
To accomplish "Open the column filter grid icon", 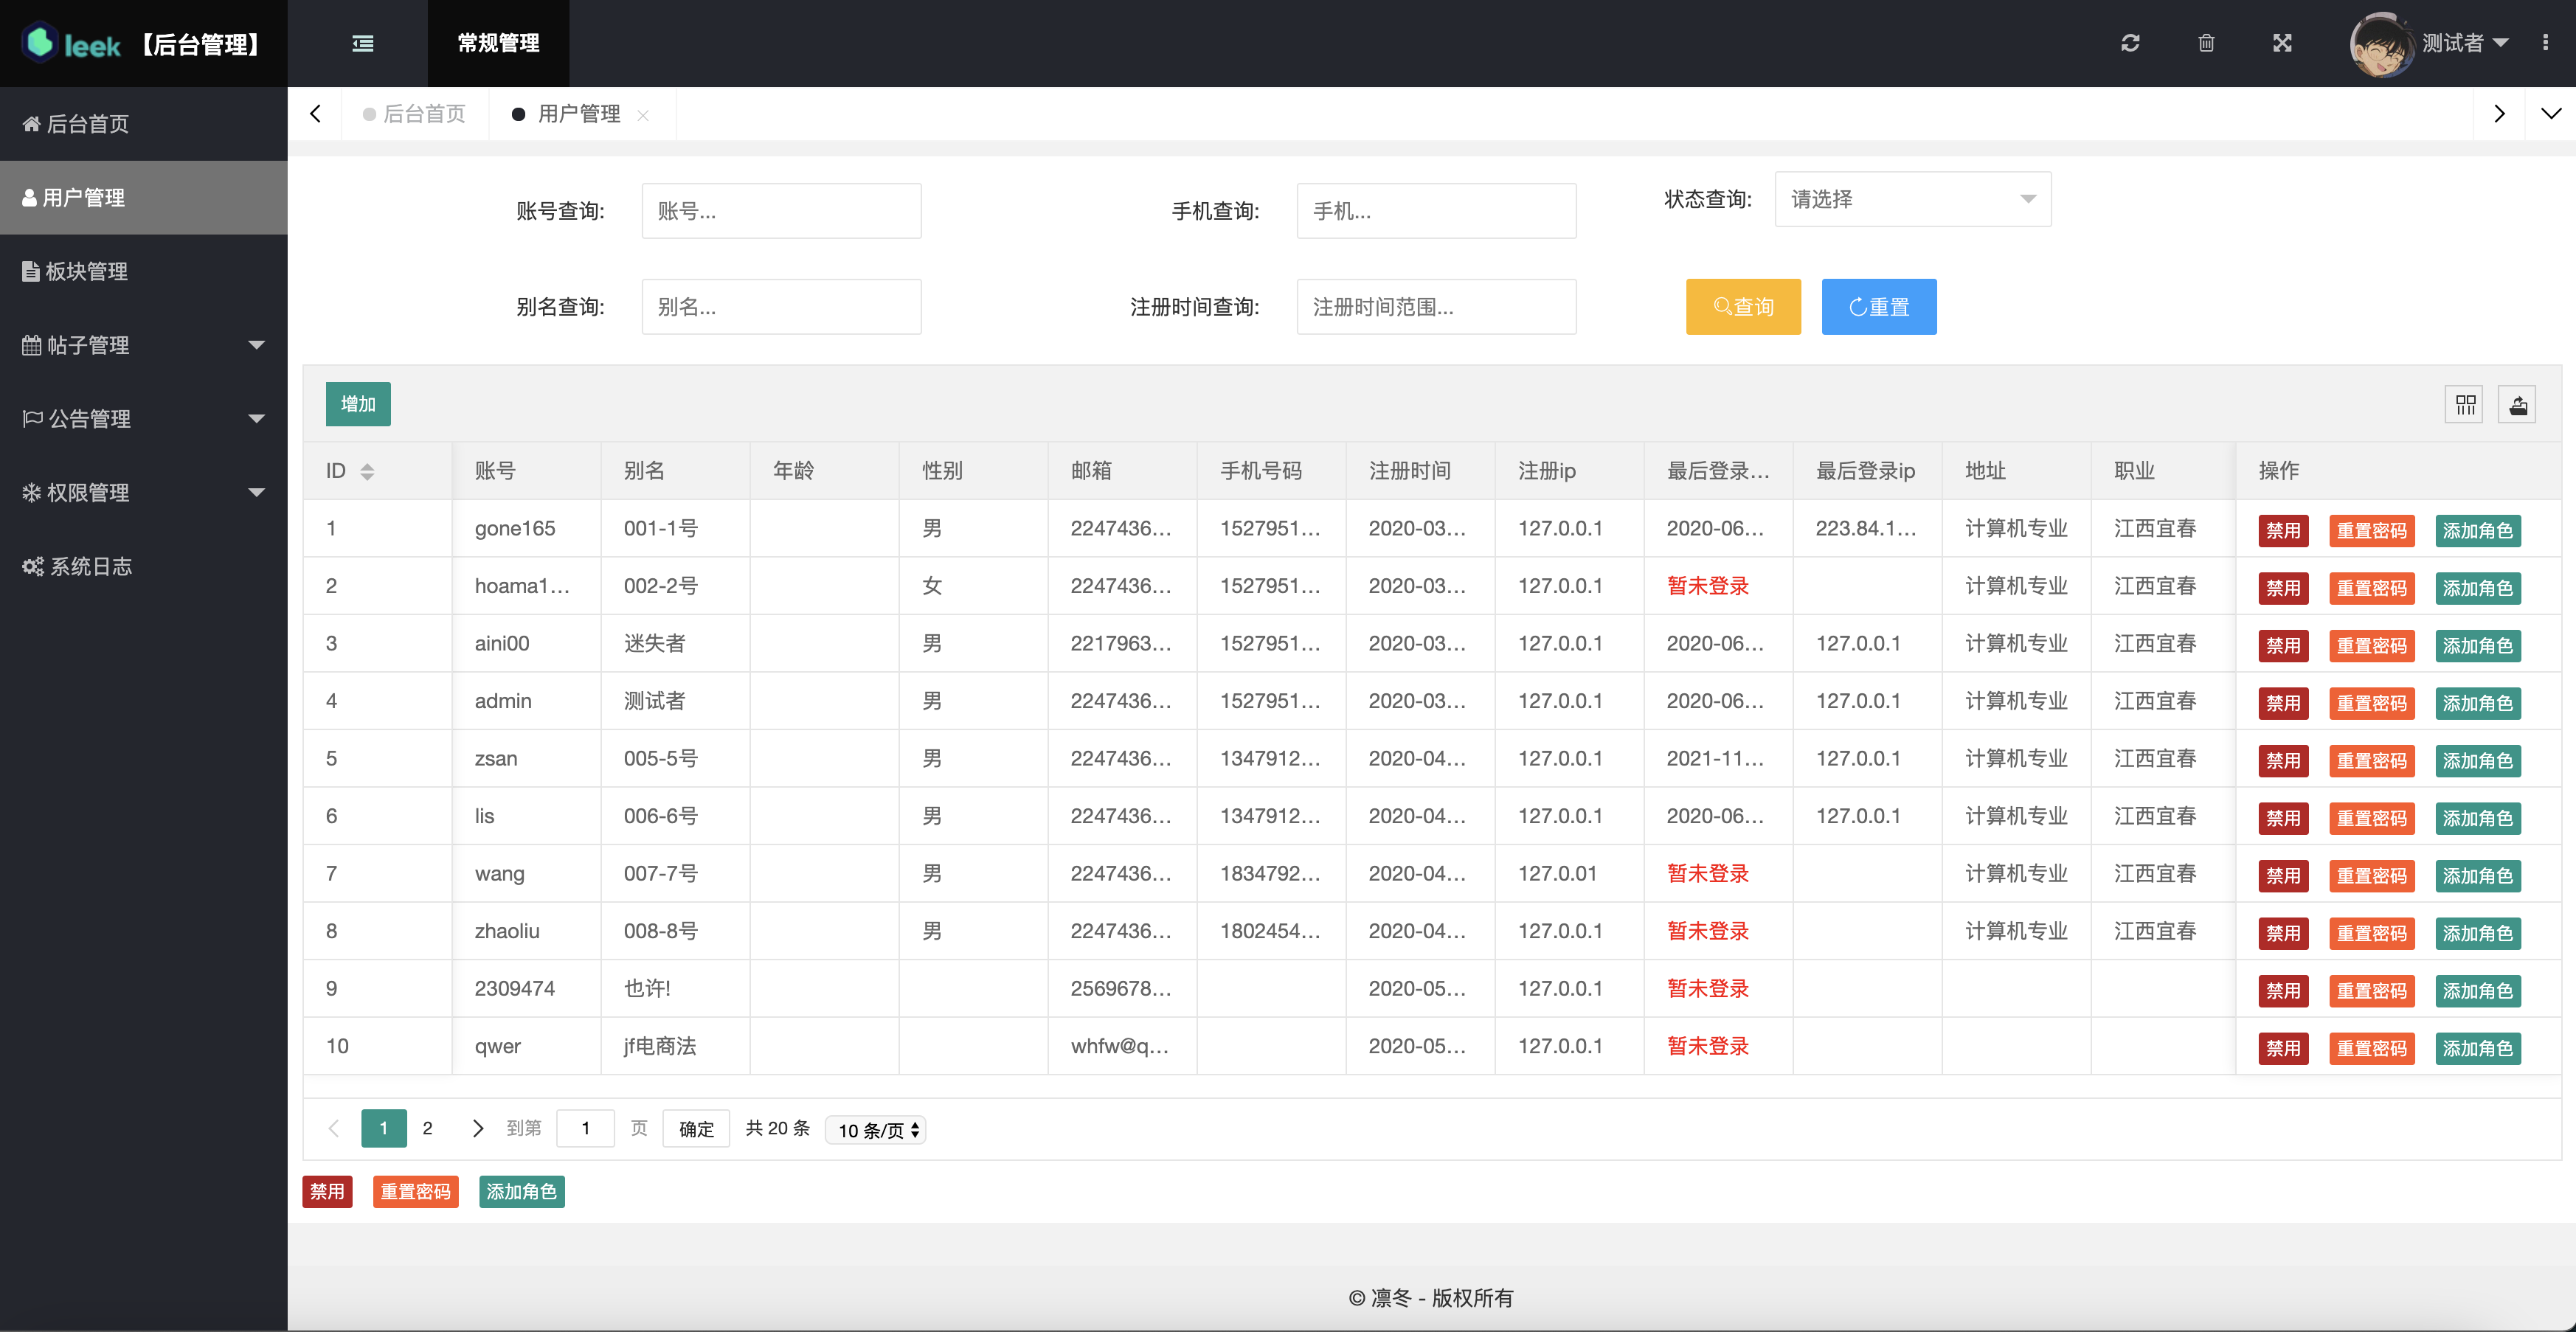I will (2465, 405).
